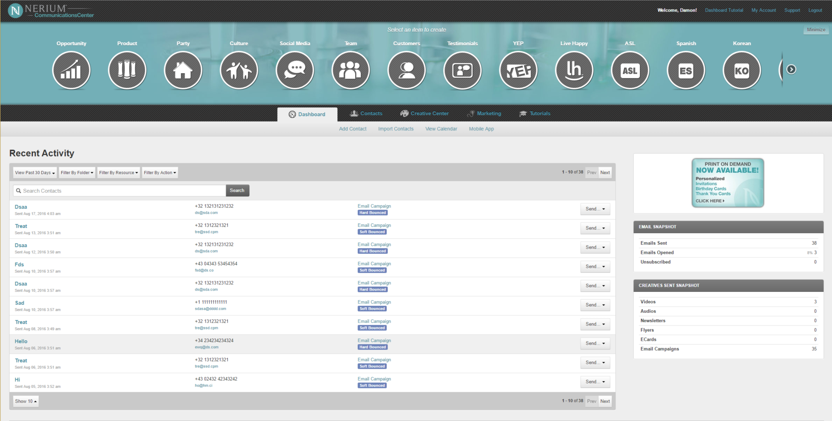The height and width of the screenshot is (421, 832).
Task: Click Logout
Action: tap(815, 10)
